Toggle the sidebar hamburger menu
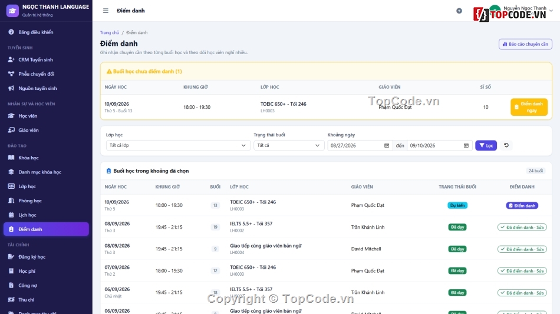Viewport: 560px width, 314px height. click(x=106, y=11)
